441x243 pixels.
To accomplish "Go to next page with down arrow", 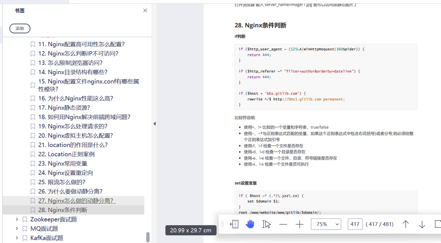I will click(422, 224).
